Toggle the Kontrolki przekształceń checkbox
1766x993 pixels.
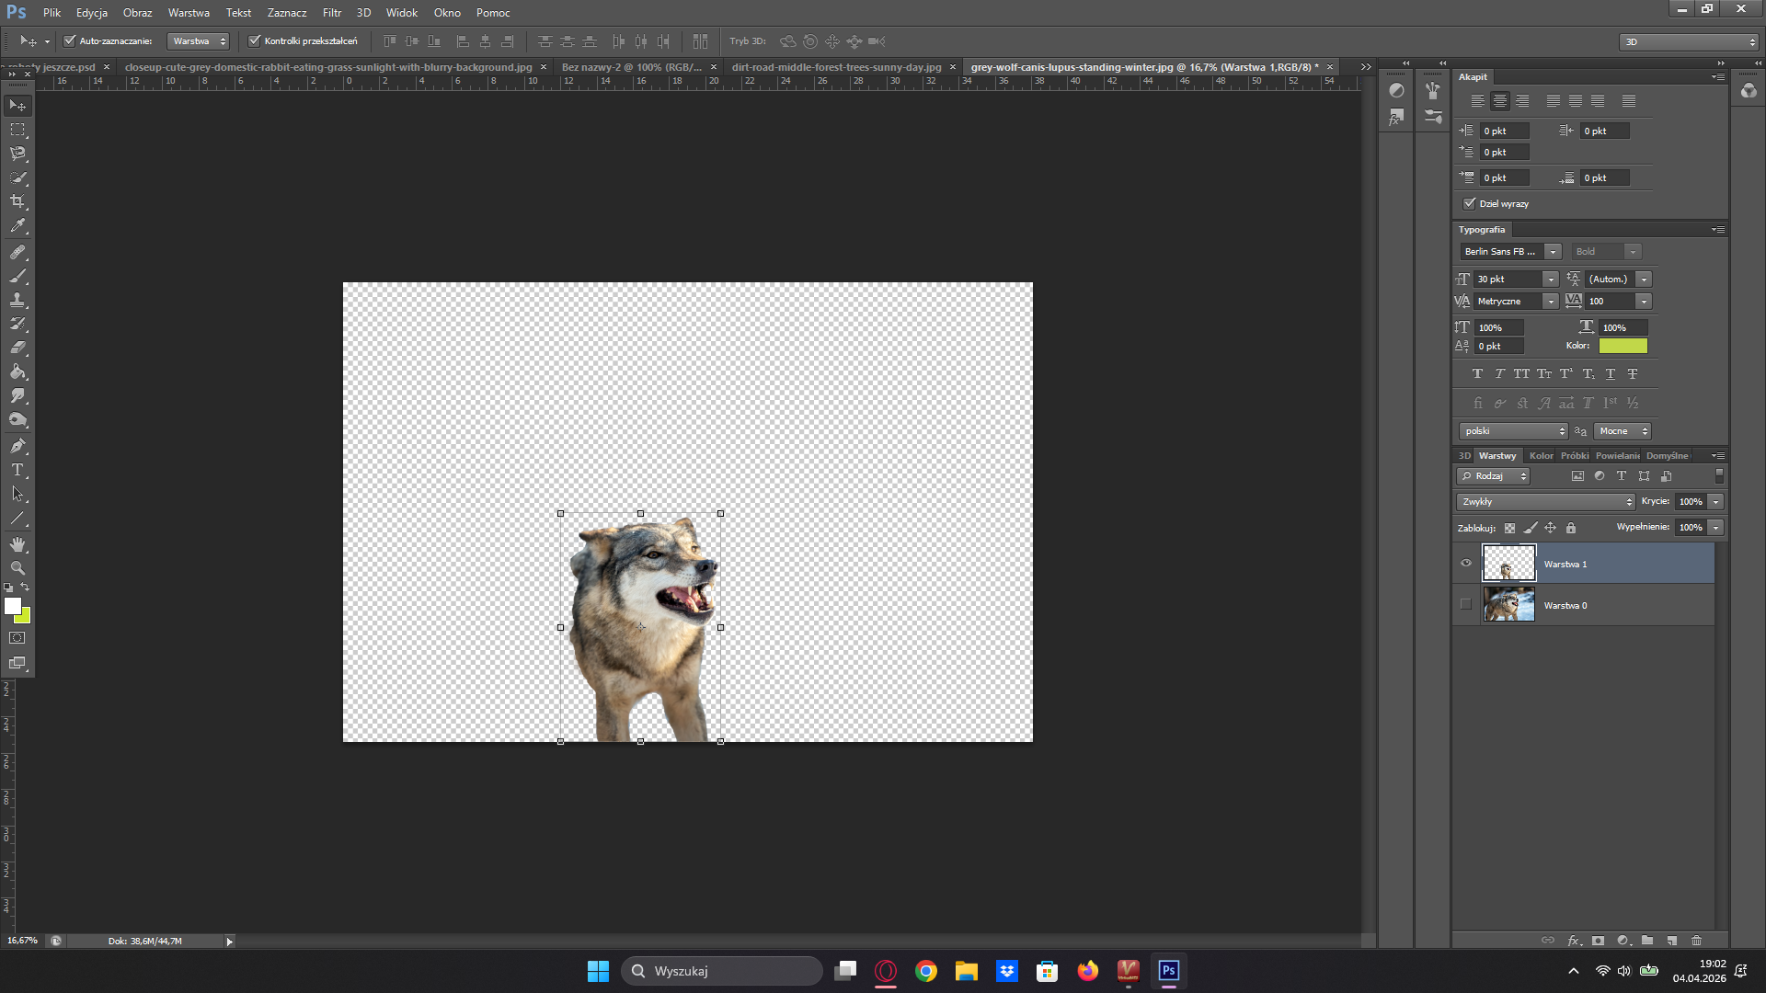(x=255, y=40)
